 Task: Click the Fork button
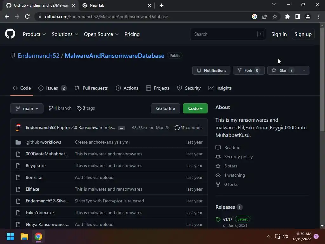(249, 70)
